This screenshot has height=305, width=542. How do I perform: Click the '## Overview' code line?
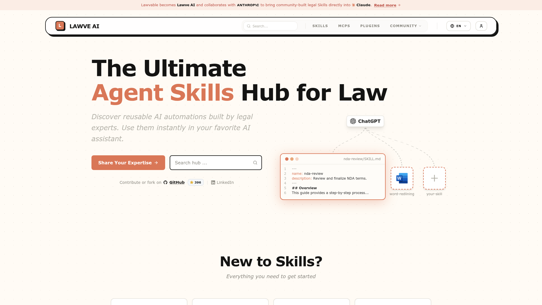point(304,188)
